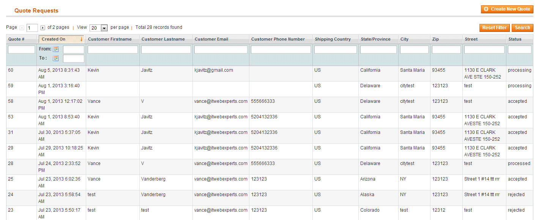Screen dimensions: 536x220
Task: Click the Quote # filter field
Action: click(21, 49)
